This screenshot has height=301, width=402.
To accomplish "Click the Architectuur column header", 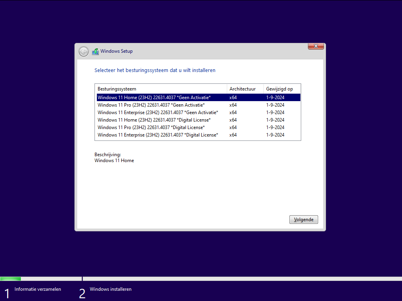I will [x=245, y=89].
